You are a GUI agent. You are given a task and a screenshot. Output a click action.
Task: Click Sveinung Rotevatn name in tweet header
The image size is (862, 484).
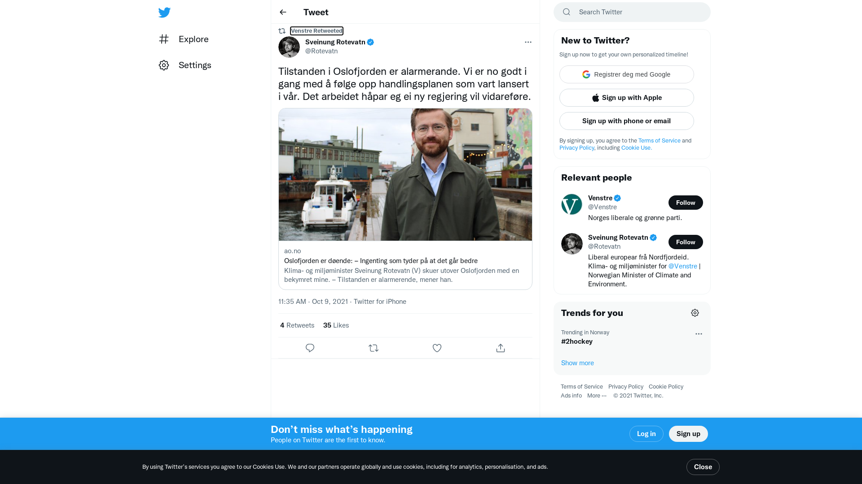pyautogui.click(x=335, y=42)
